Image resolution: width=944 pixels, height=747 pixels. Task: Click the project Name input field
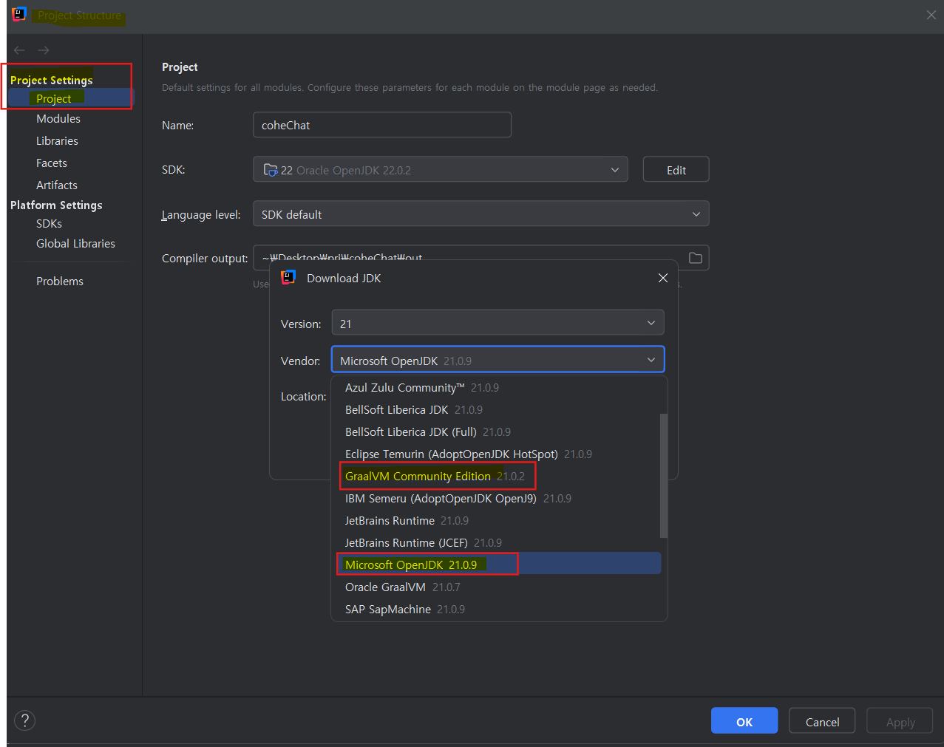382,125
